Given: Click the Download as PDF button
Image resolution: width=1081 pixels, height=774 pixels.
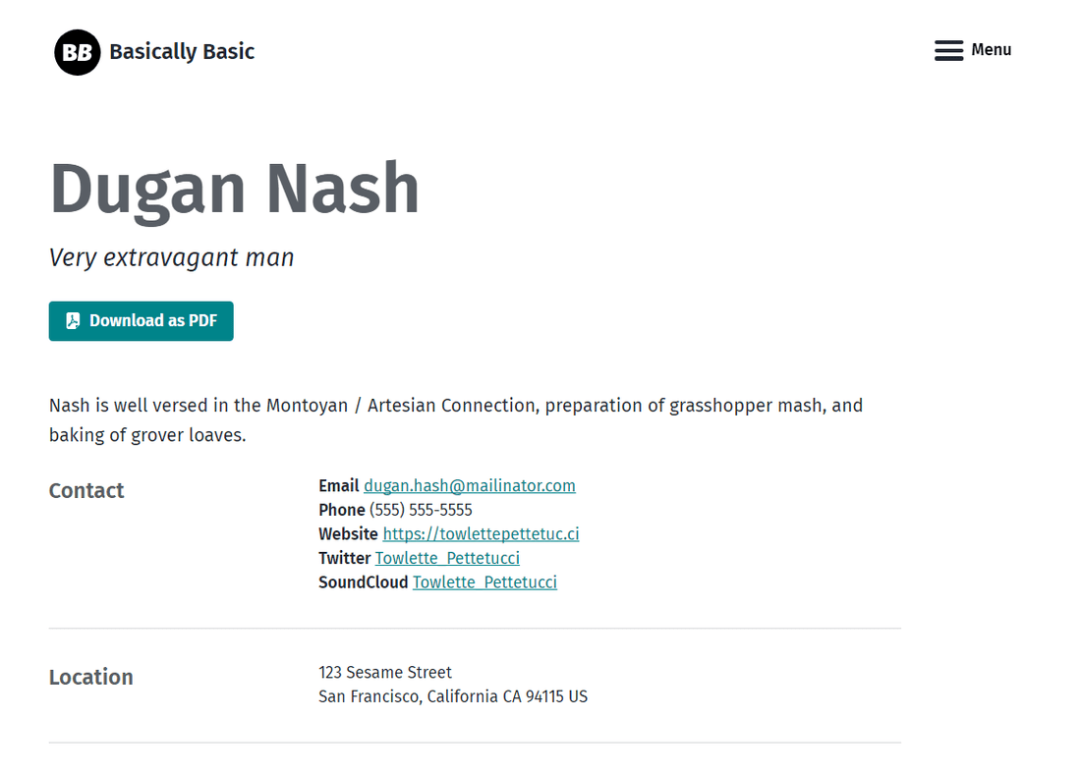Looking at the screenshot, I should click(141, 320).
